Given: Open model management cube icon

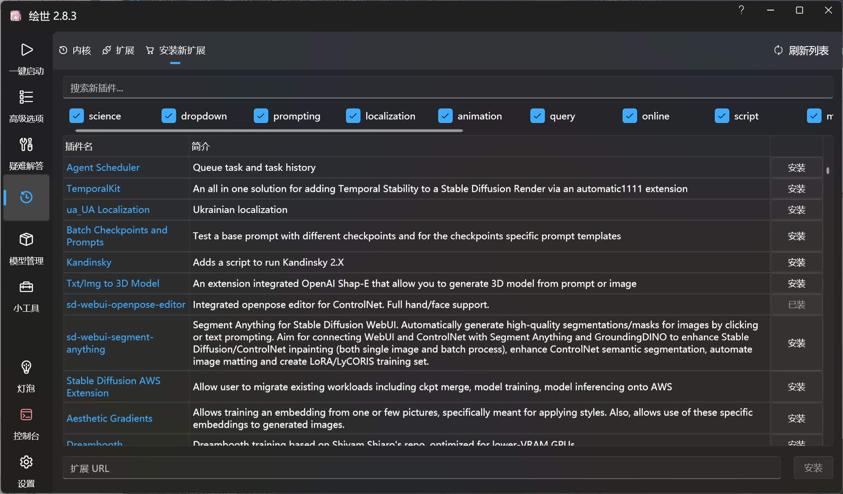Looking at the screenshot, I should coord(26,239).
